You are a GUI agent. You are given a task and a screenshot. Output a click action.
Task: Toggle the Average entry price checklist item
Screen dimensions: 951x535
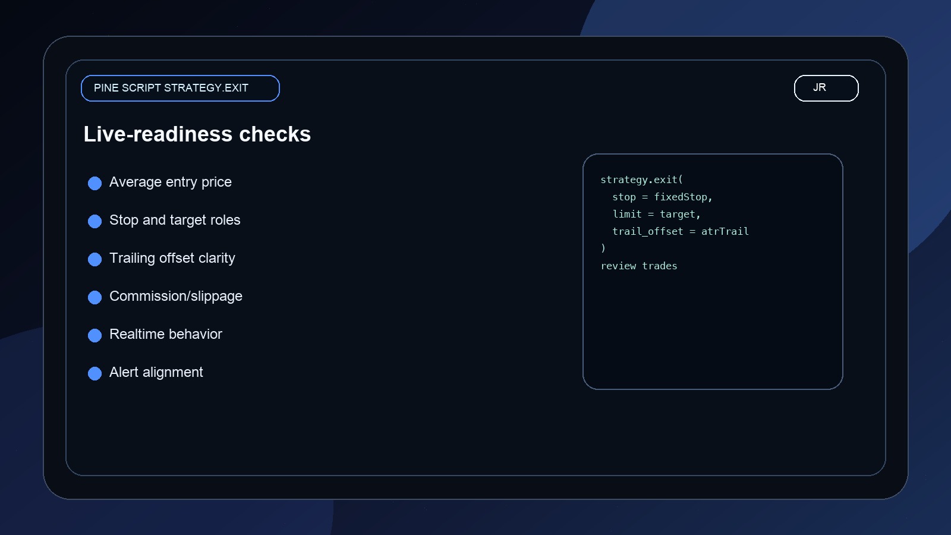170,182
